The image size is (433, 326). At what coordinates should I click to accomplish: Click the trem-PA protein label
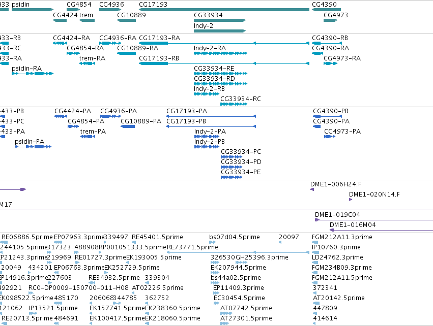(93, 132)
